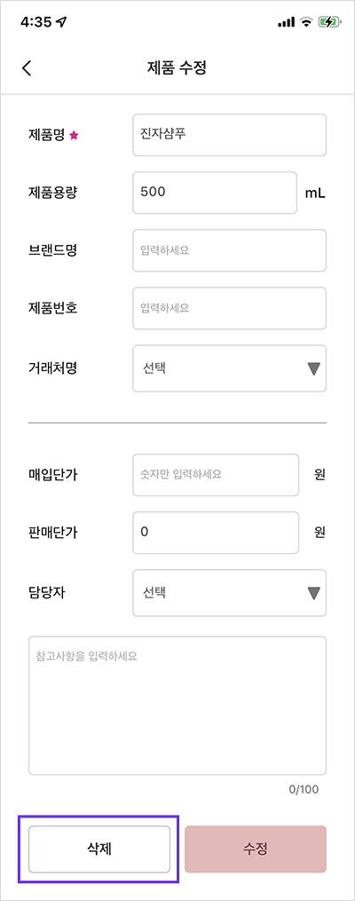Tap the pink required star by 제품명
The image size is (355, 901).
coord(73,136)
